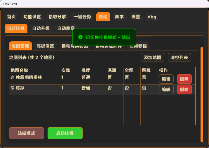209x148 pixels.
Task: Start auto-farming with 启动挂机 button
Action: [65, 133]
